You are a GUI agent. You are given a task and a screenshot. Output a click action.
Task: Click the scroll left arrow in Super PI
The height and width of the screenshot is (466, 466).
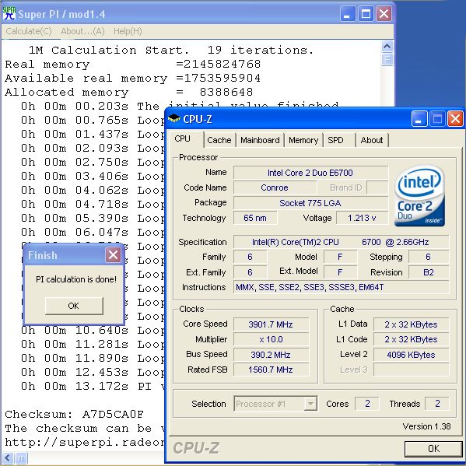pos(8,457)
